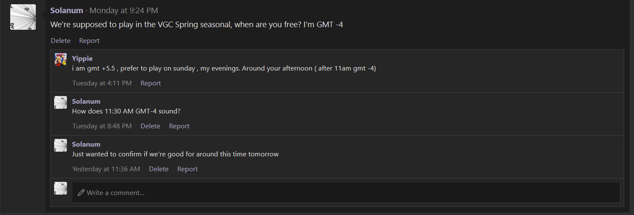634x215 pixels.
Task: Open Solanum's profile from the post header
Action: [67, 11]
